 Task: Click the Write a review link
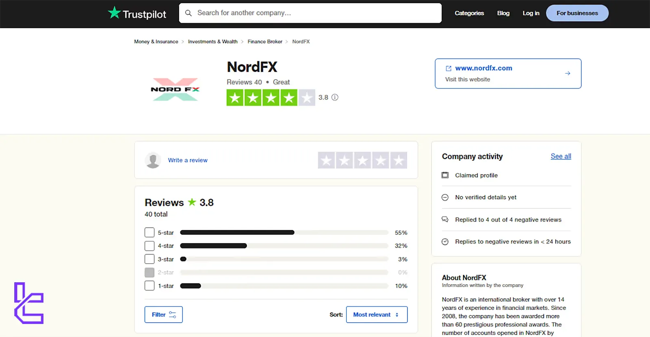(188, 160)
